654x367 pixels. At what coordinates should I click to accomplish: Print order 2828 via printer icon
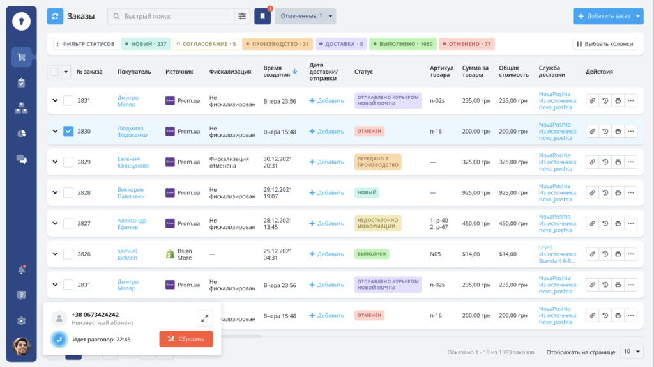pyautogui.click(x=618, y=192)
